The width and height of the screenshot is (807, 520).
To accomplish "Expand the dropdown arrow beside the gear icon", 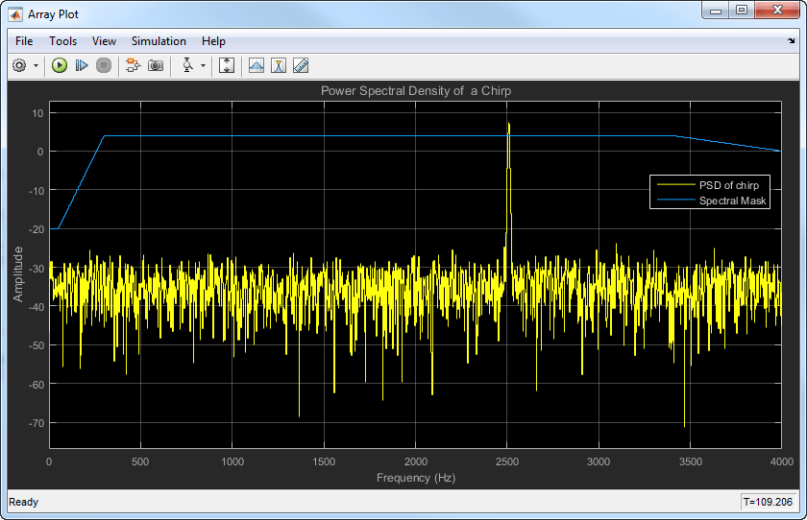I will pyautogui.click(x=37, y=66).
